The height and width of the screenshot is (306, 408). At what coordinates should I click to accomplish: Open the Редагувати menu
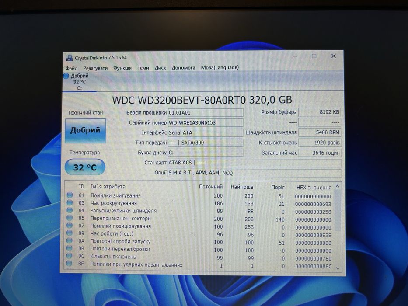[x=95, y=68]
